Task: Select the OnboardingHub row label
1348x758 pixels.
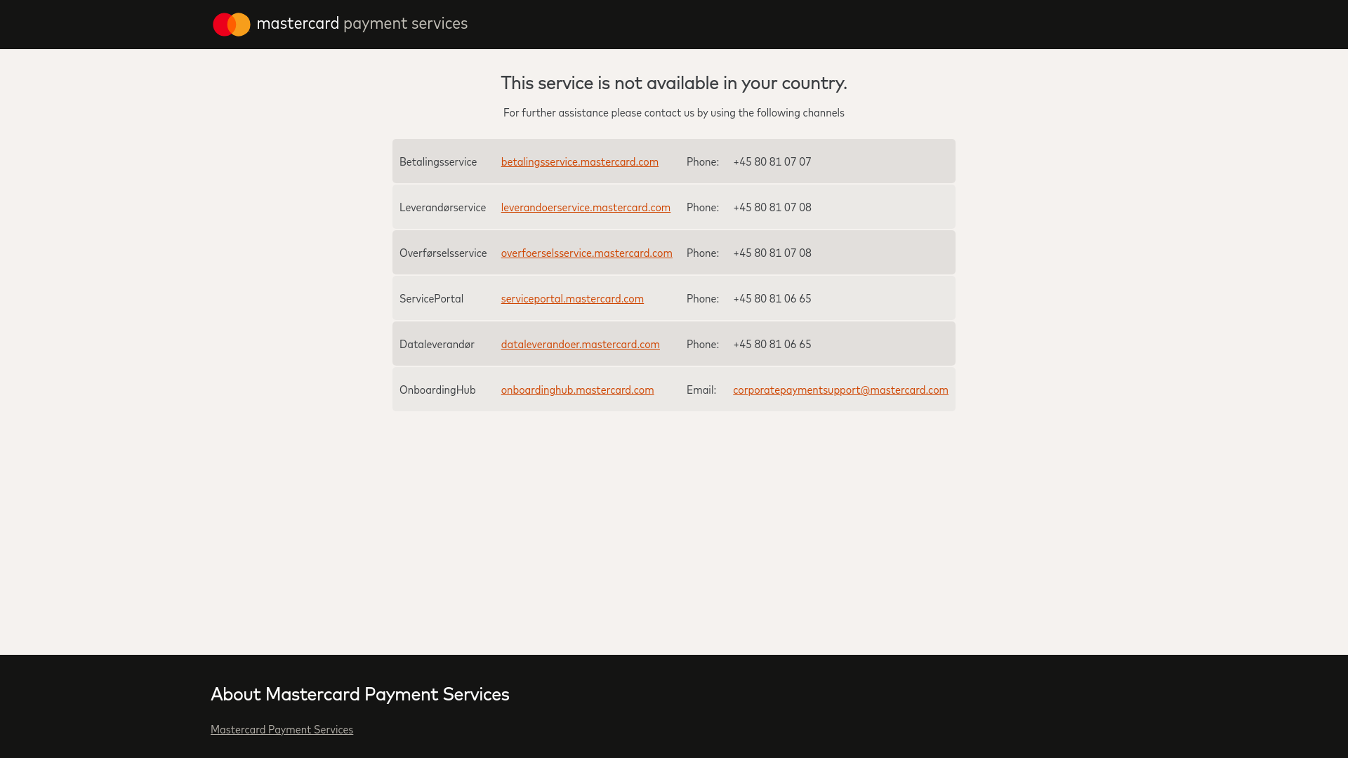Action: pyautogui.click(x=437, y=390)
